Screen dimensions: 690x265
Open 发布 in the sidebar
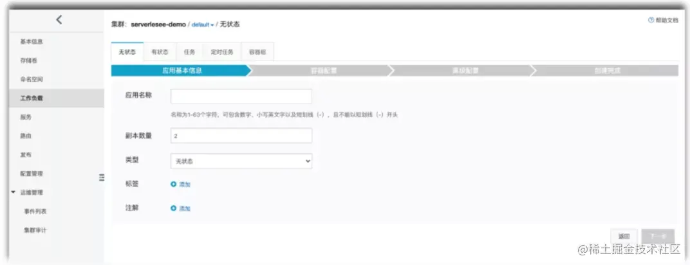point(26,155)
